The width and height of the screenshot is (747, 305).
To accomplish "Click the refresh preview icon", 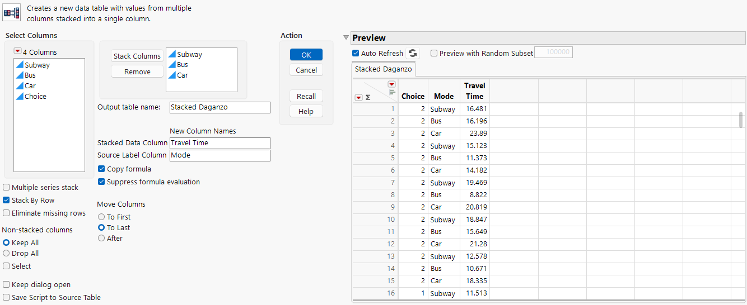I will 413,53.
